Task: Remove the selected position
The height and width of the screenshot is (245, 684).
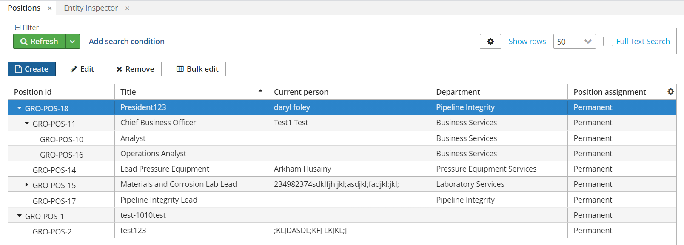Action: point(135,69)
